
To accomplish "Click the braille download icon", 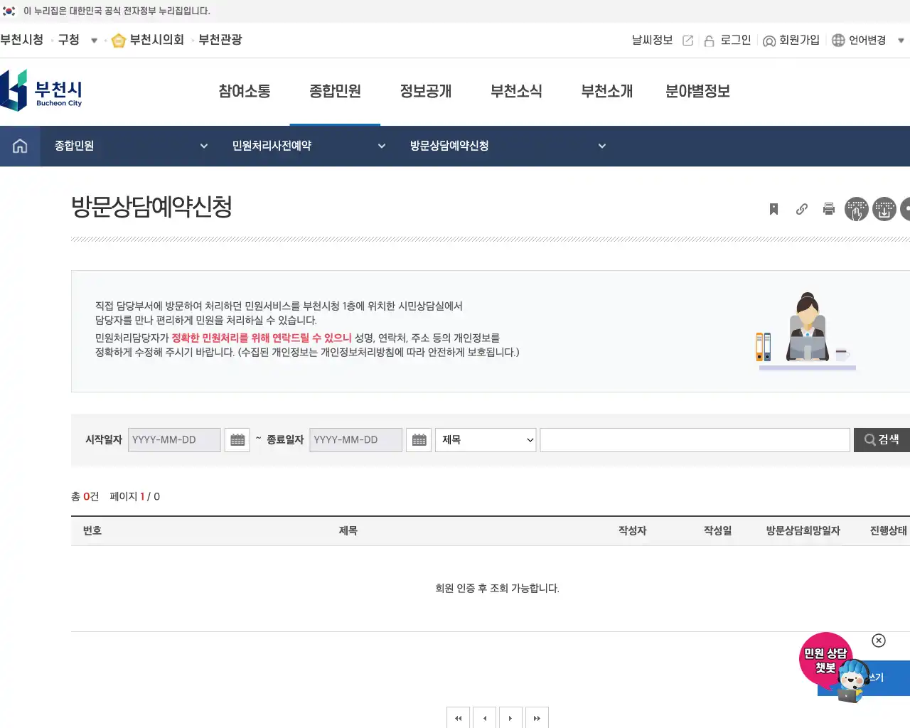I will [884, 209].
